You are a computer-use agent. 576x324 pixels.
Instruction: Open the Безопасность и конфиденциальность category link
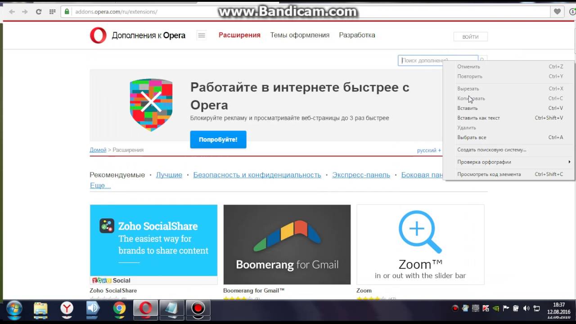point(257,175)
